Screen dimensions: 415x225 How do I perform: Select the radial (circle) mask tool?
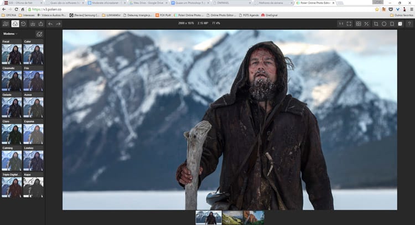[384, 24]
